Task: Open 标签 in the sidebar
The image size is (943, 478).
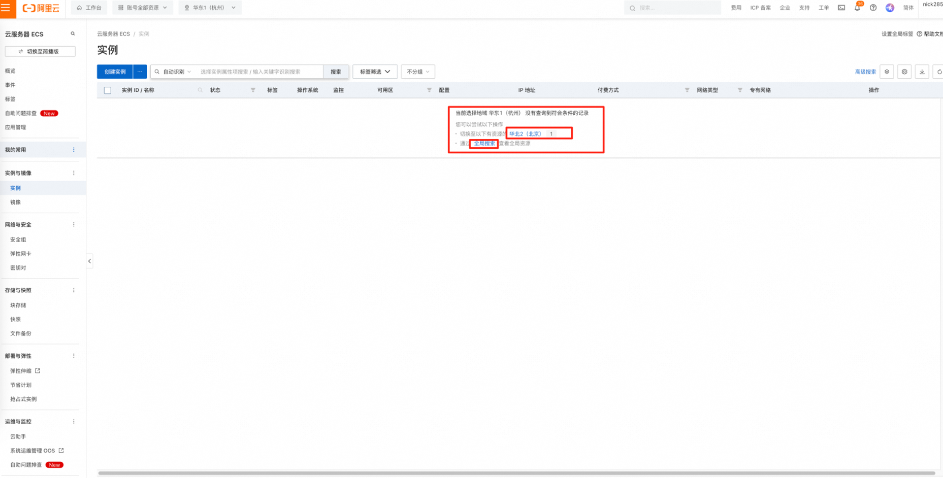Action: [10, 99]
